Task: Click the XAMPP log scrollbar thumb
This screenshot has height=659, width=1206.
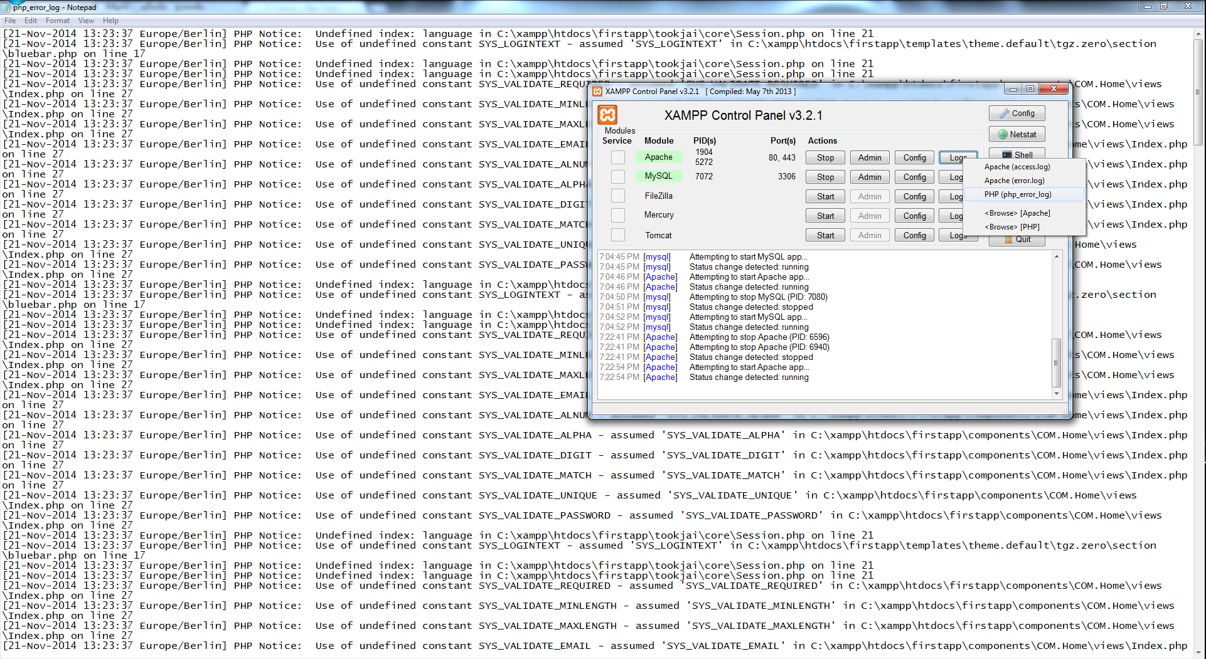Action: 1057,363
